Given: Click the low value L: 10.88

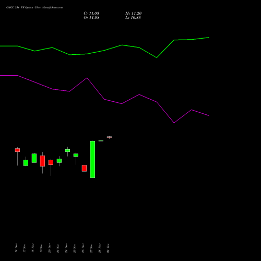Looking at the screenshot, I should pyautogui.click(x=133, y=18).
